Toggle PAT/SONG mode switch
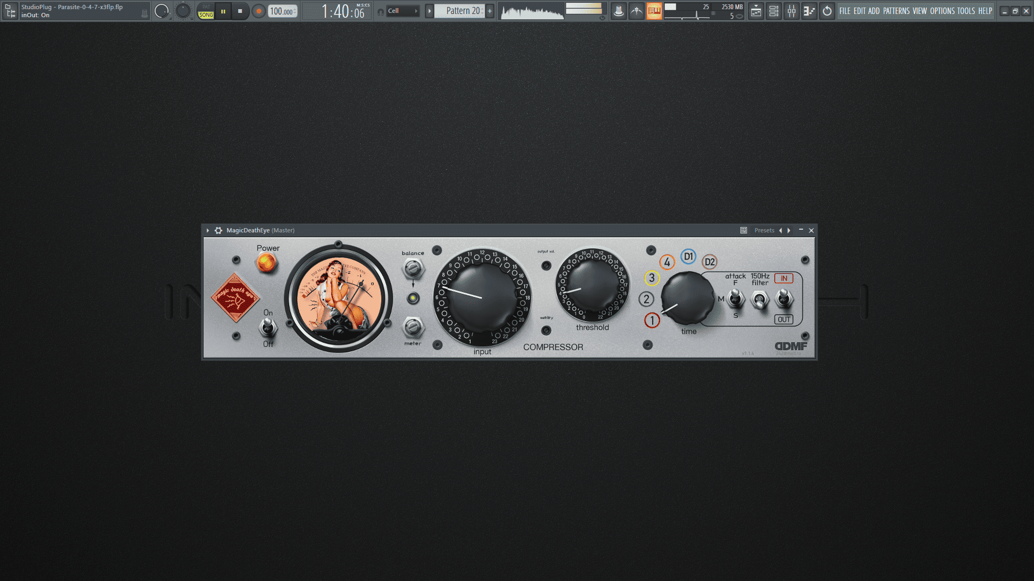This screenshot has width=1034, height=581. 206,11
